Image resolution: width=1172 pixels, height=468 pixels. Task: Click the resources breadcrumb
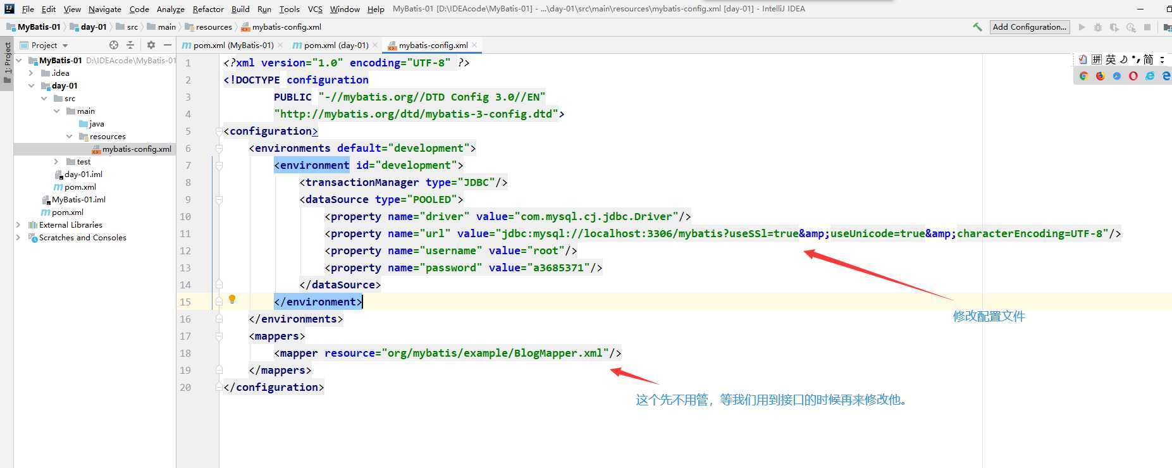click(209, 27)
